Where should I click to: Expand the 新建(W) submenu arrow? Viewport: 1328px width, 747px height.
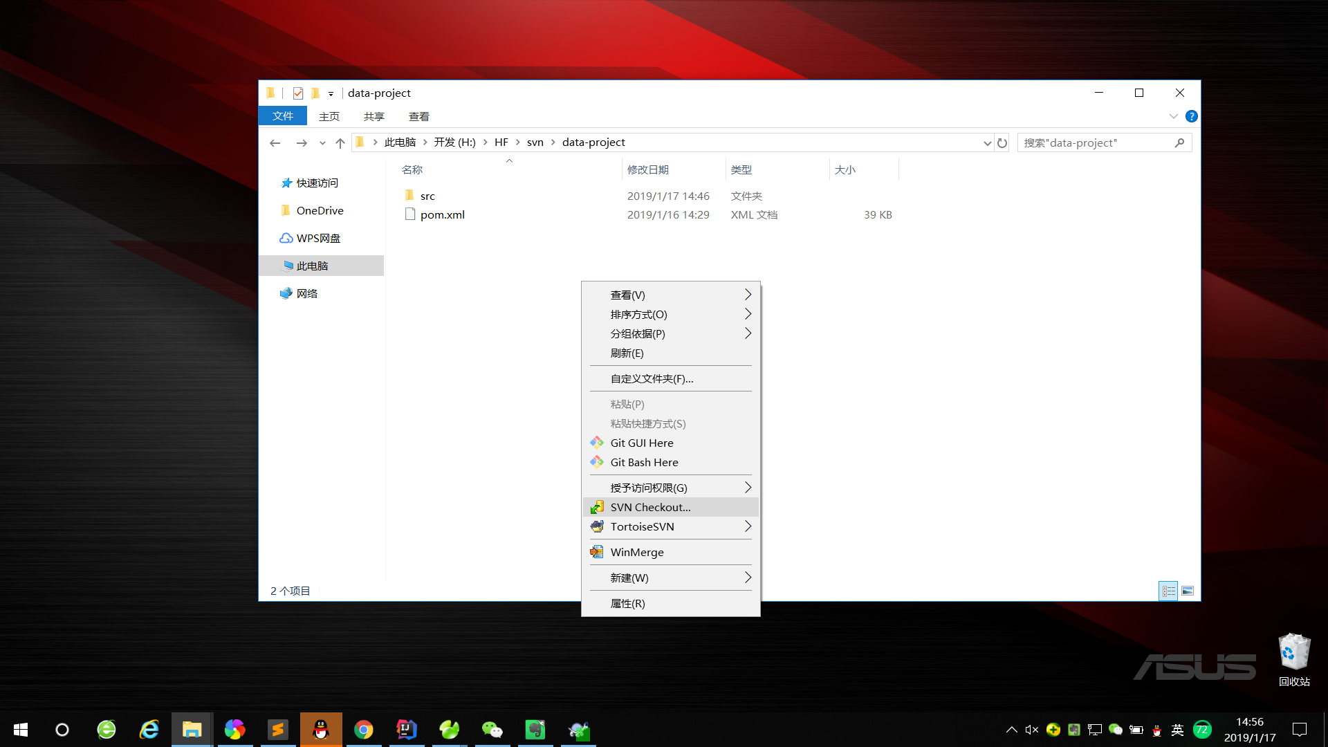point(748,578)
